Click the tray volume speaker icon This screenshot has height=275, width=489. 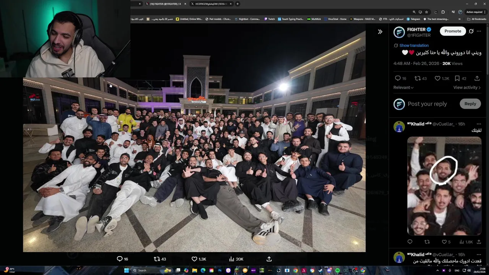(469, 270)
